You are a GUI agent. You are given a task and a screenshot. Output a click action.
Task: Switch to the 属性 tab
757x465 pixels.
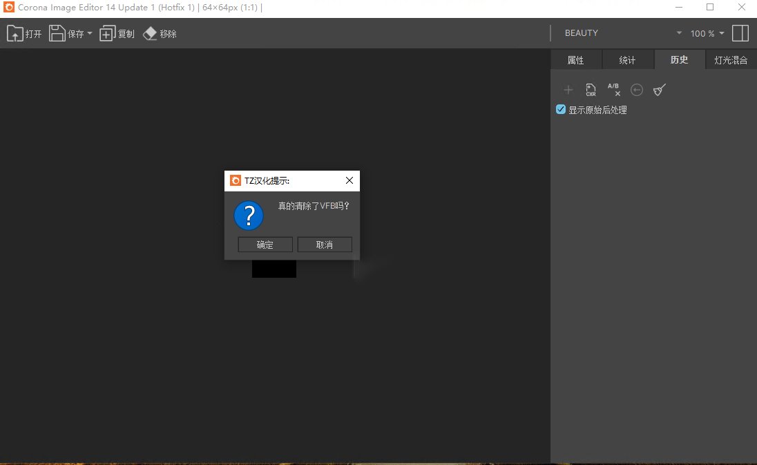576,60
